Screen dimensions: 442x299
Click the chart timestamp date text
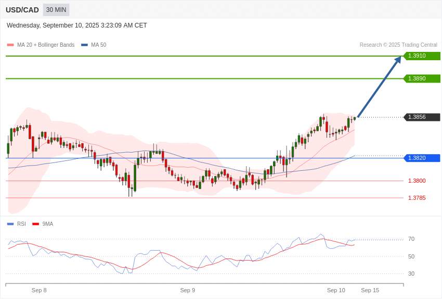click(x=76, y=25)
